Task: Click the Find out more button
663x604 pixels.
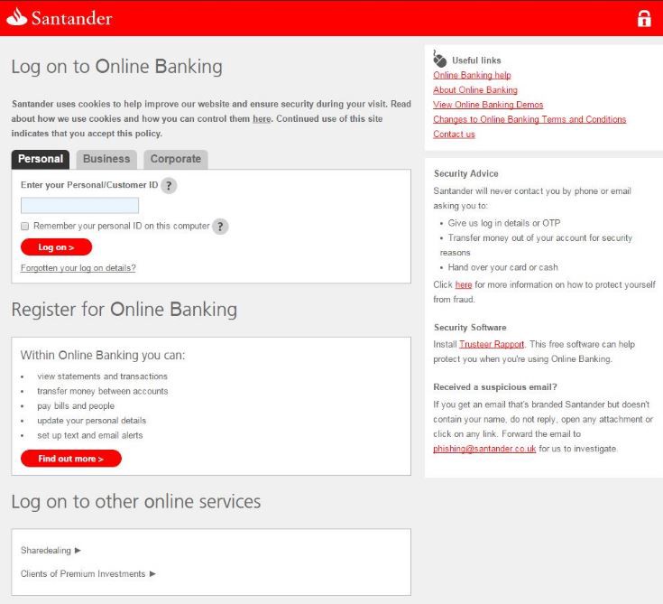Action: point(71,459)
